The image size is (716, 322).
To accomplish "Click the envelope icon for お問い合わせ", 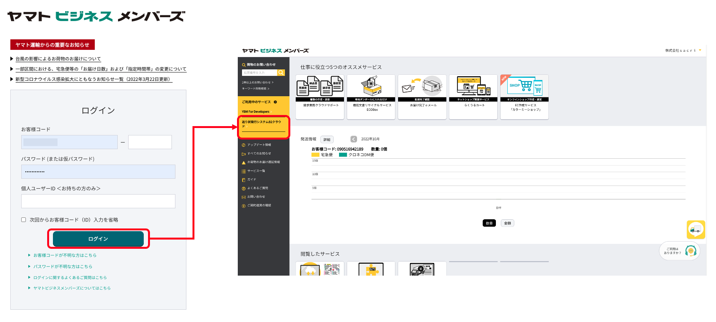I will (244, 197).
